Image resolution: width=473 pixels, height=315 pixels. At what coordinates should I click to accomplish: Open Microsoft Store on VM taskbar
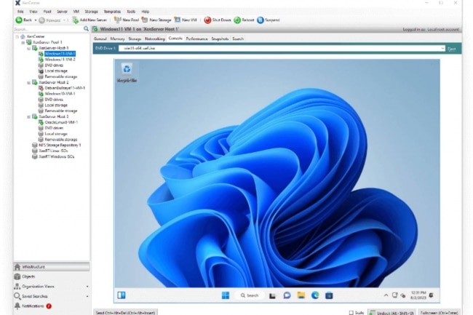[x=329, y=295]
